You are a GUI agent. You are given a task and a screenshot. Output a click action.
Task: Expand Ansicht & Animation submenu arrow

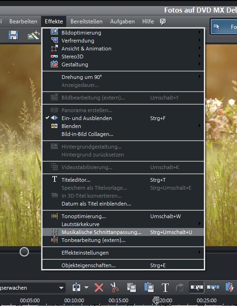tap(199, 48)
